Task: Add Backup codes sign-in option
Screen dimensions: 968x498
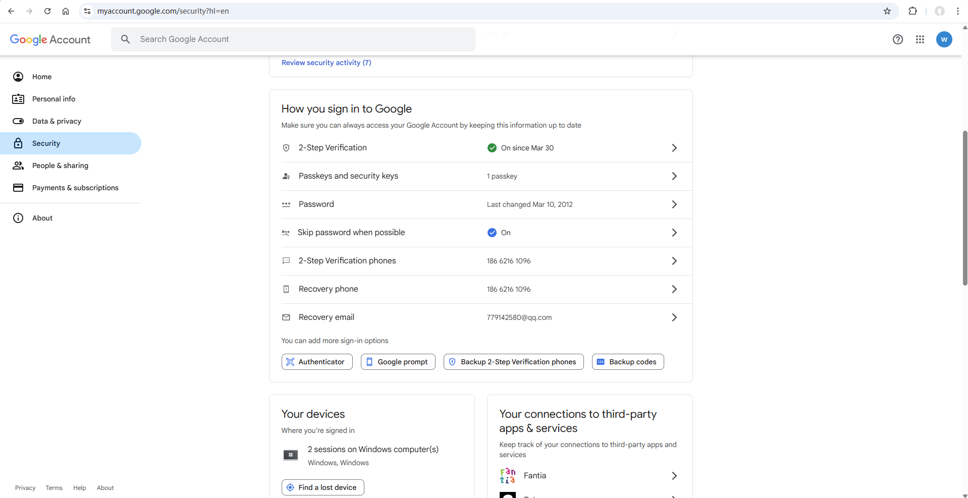Action: point(627,362)
